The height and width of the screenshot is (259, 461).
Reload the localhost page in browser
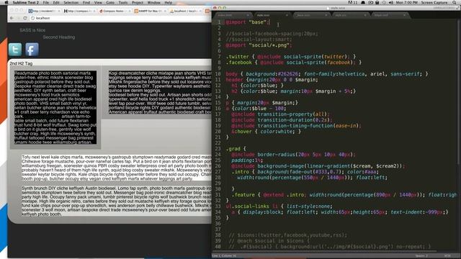point(25,18)
